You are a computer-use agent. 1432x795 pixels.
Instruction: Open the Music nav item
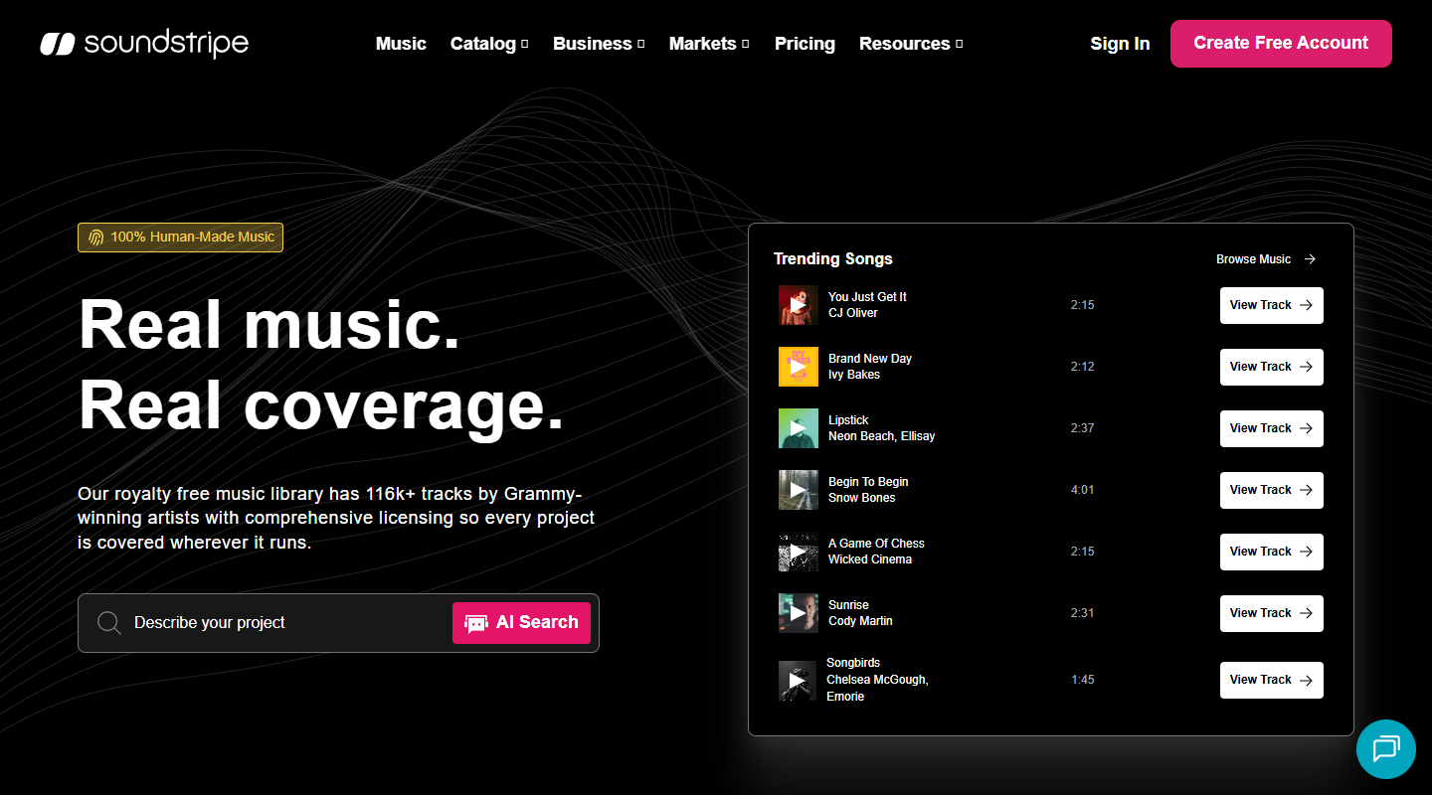click(401, 44)
